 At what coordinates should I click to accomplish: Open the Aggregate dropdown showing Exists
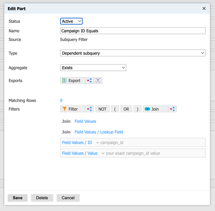pos(93,68)
